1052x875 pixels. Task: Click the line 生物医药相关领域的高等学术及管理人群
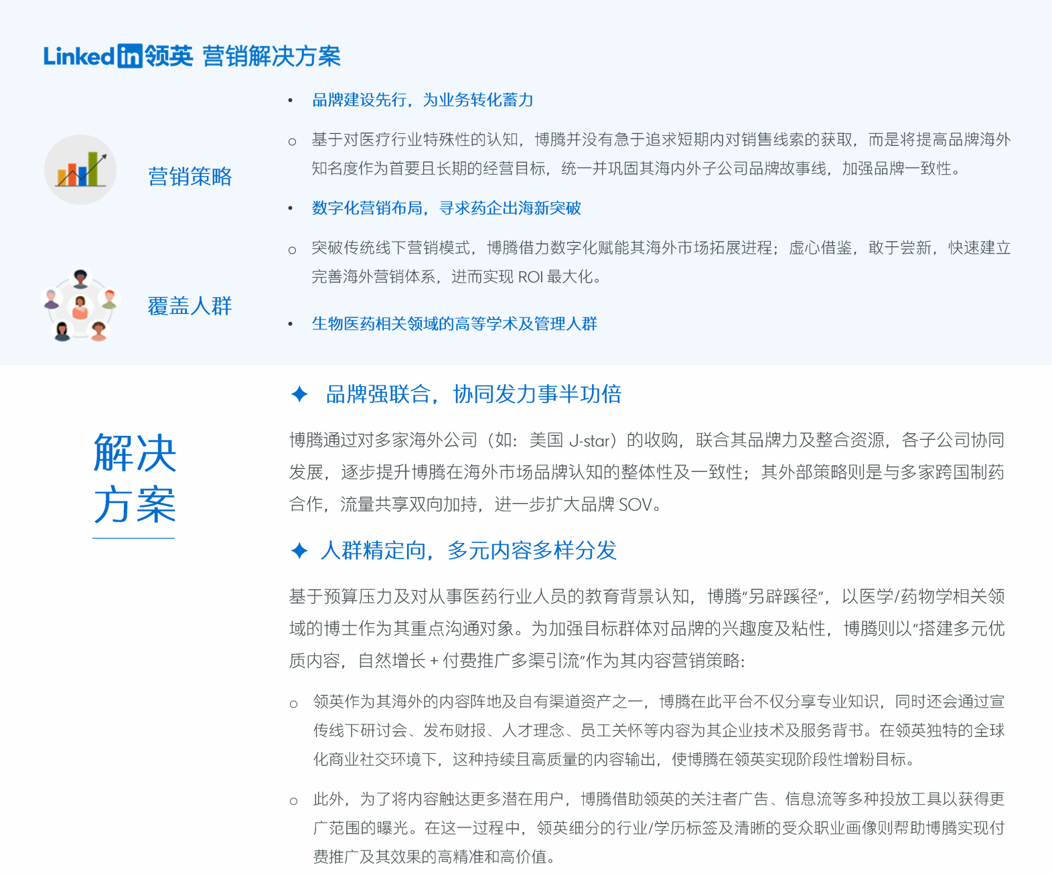tap(455, 324)
